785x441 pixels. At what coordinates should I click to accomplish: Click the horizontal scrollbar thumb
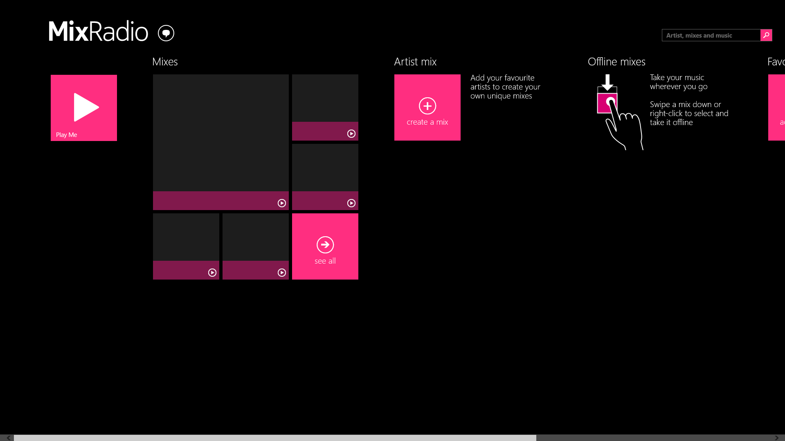(274, 438)
